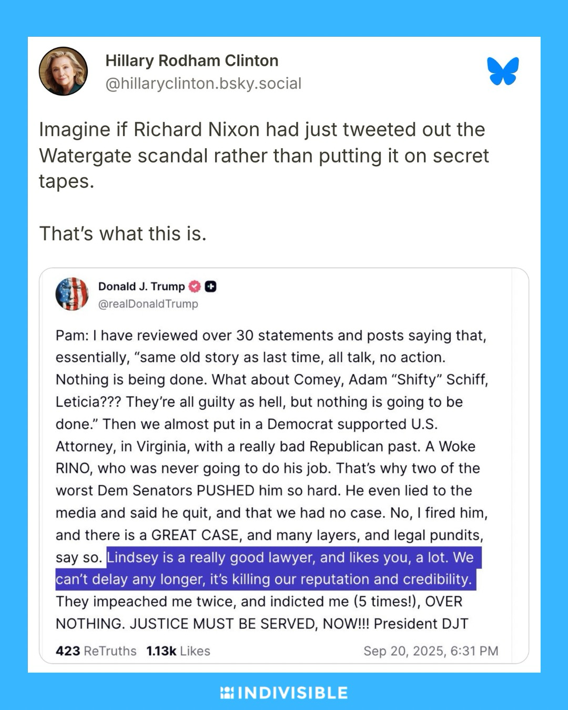Click Hillary Rodham Clinton's profile avatar
The width and height of the screenshot is (568, 710).
(63, 71)
